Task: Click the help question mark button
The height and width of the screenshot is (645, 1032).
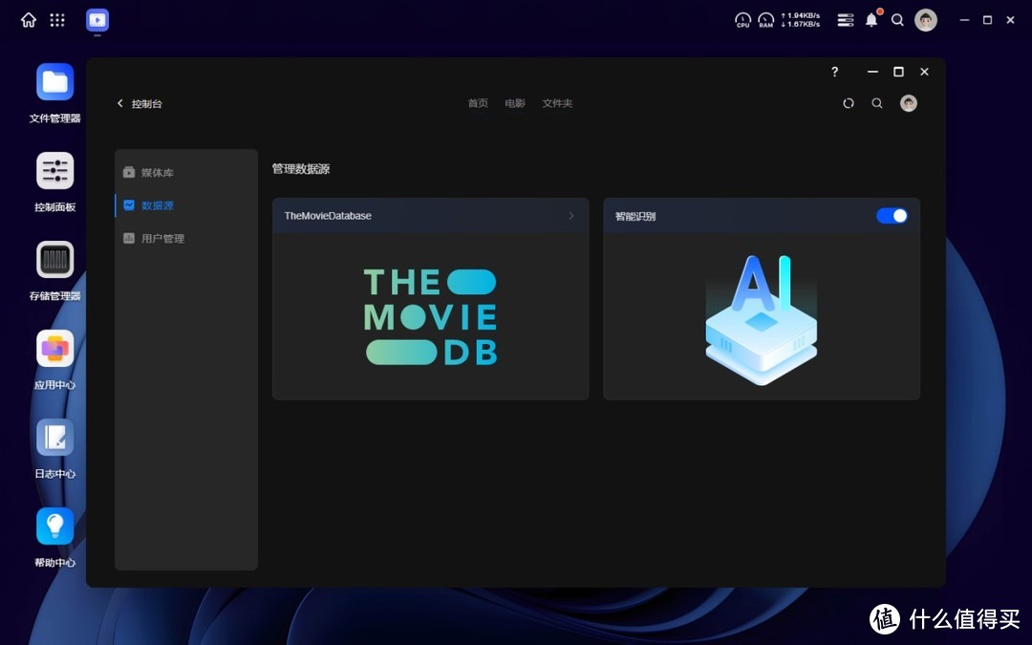Action: click(834, 72)
